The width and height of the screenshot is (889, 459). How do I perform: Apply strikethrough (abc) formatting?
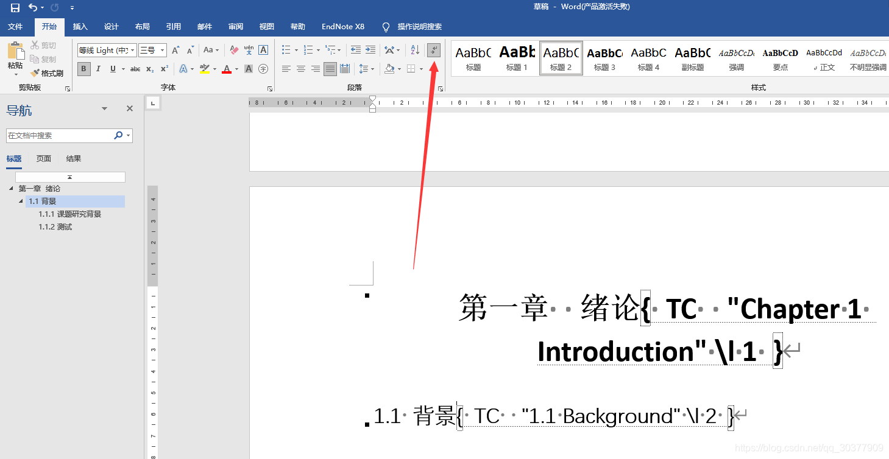tap(135, 69)
